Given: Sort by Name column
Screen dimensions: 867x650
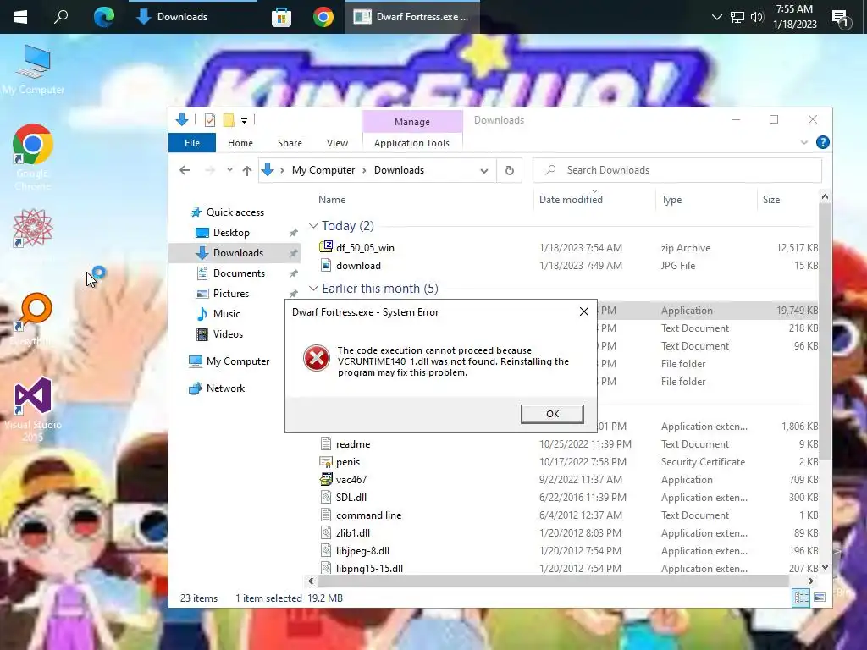Looking at the screenshot, I should (x=332, y=200).
